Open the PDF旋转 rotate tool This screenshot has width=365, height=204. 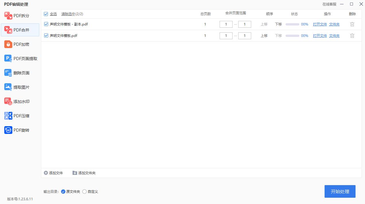click(20, 130)
